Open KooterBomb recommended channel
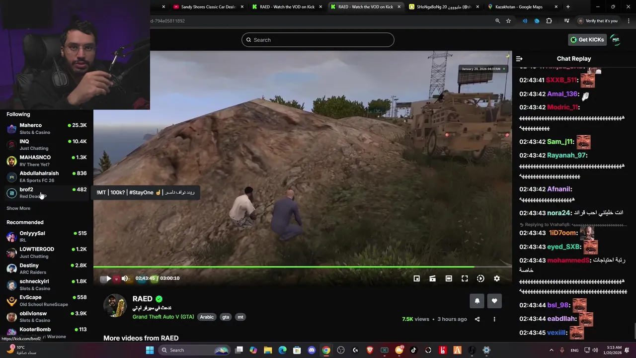This screenshot has height=358, width=636. [x=47, y=333]
